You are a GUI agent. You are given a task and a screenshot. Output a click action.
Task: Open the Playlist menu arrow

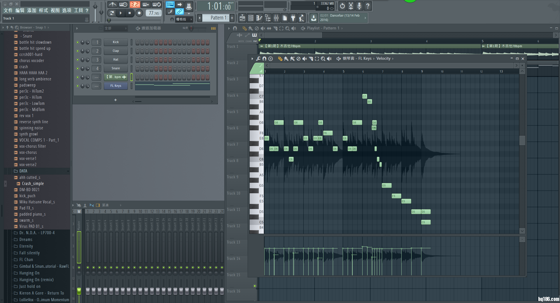pyautogui.click(x=229, y=28)
